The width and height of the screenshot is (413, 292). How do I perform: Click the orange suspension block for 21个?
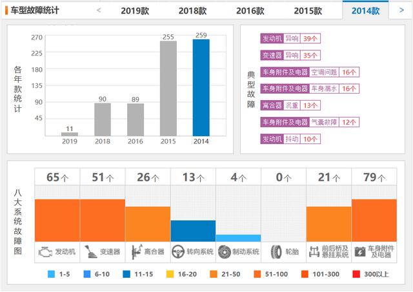[x=328, y=224]
